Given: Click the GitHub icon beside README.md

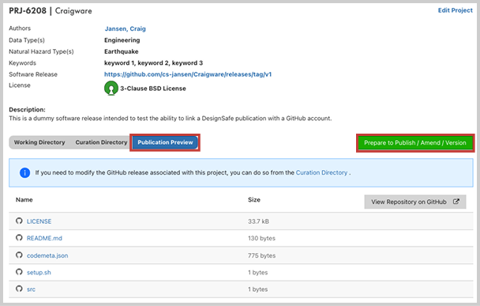Looking at the screenshot, I should (19, 238).
